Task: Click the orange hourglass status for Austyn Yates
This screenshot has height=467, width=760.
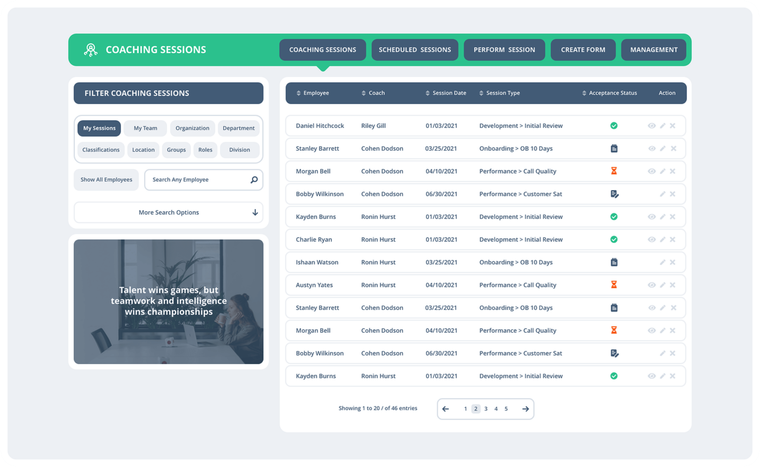Action: (614, 285)
